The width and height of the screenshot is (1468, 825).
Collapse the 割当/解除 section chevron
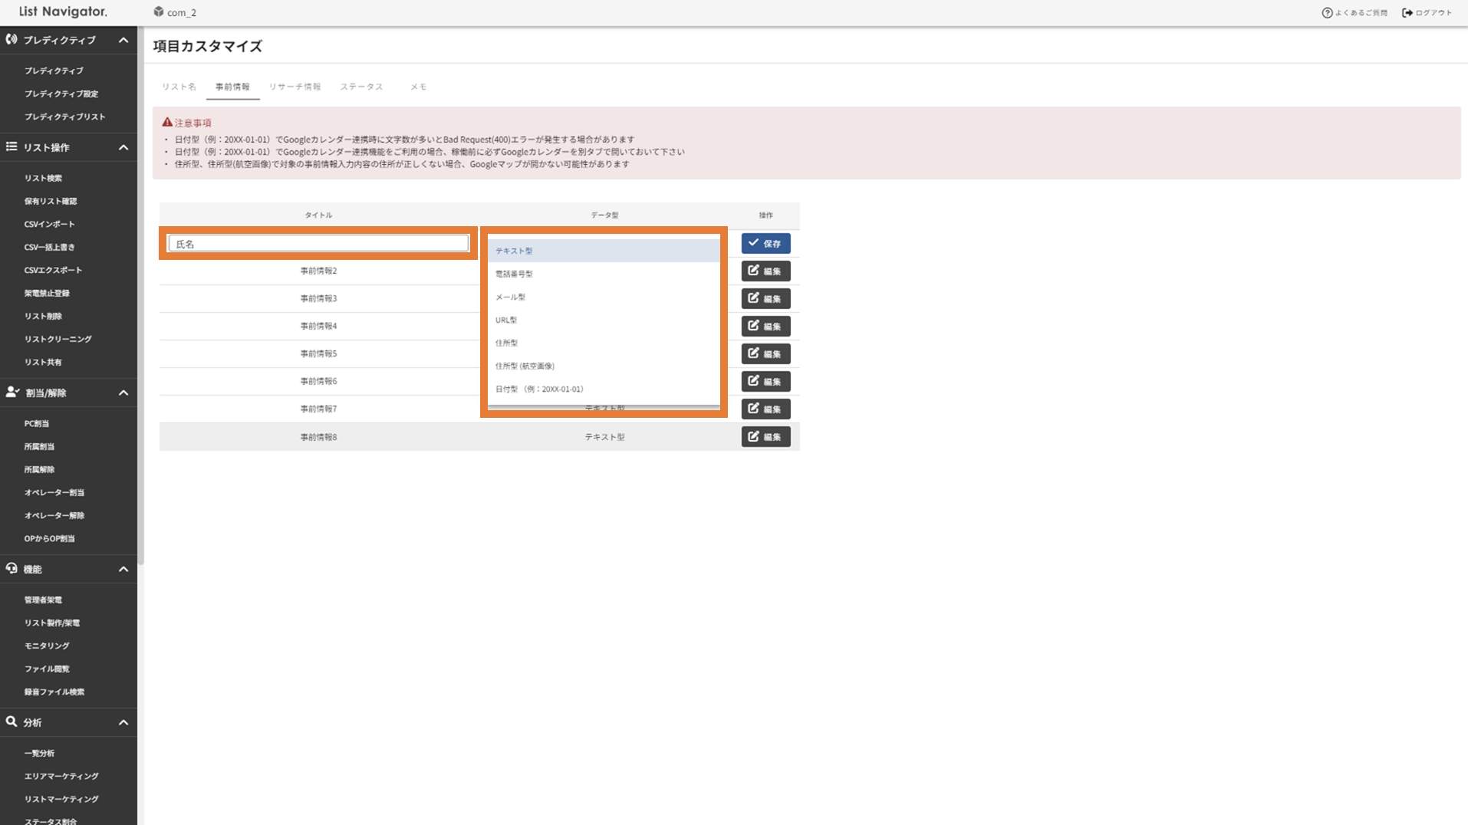[123, 393]
